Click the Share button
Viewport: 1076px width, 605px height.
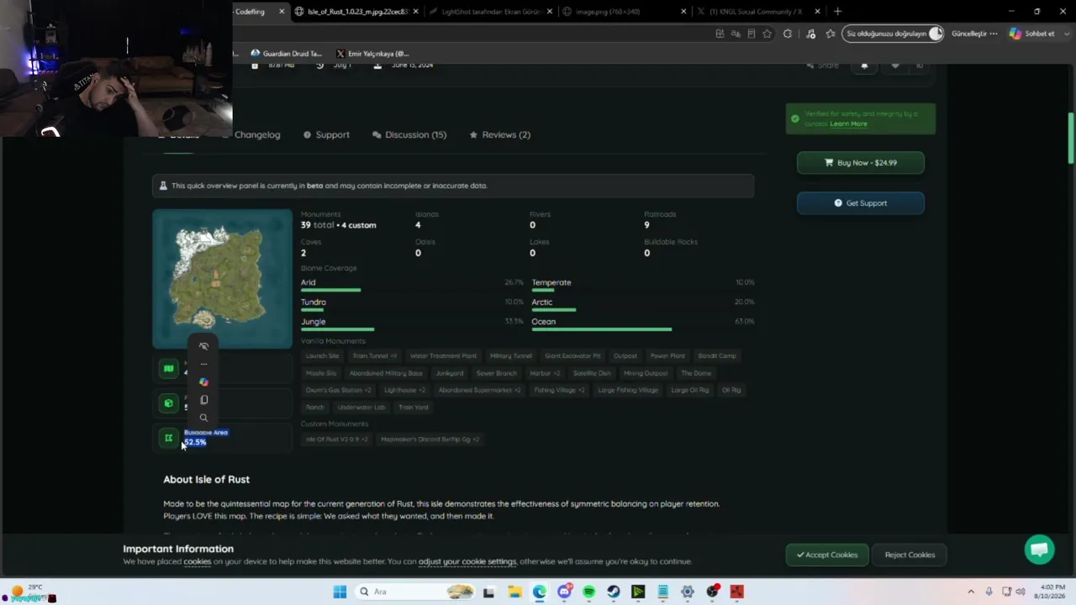[822, 66]
